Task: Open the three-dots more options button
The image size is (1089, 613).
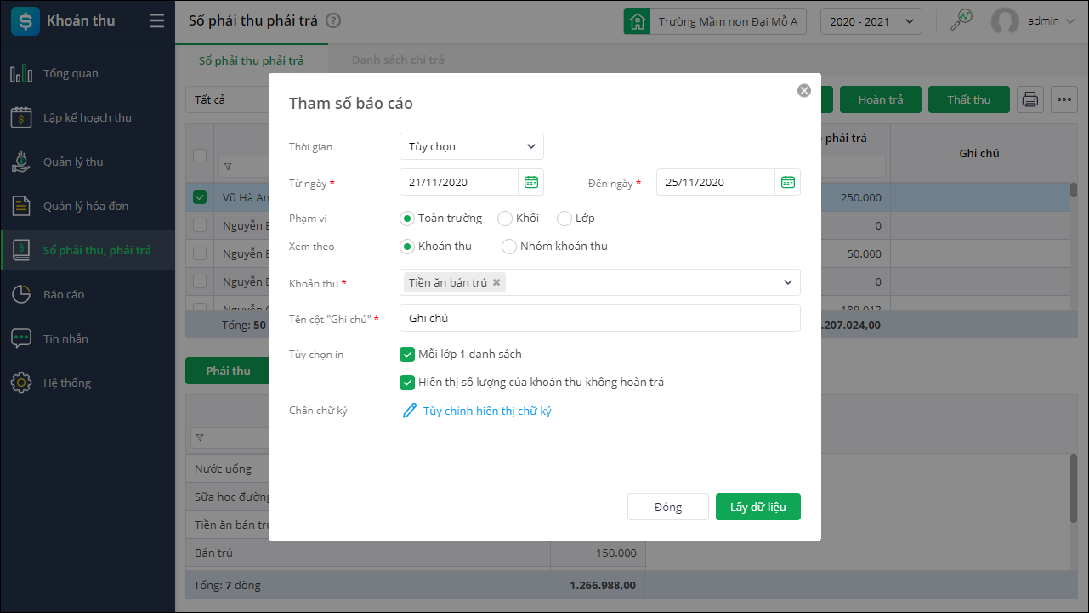Action: 1064,99
